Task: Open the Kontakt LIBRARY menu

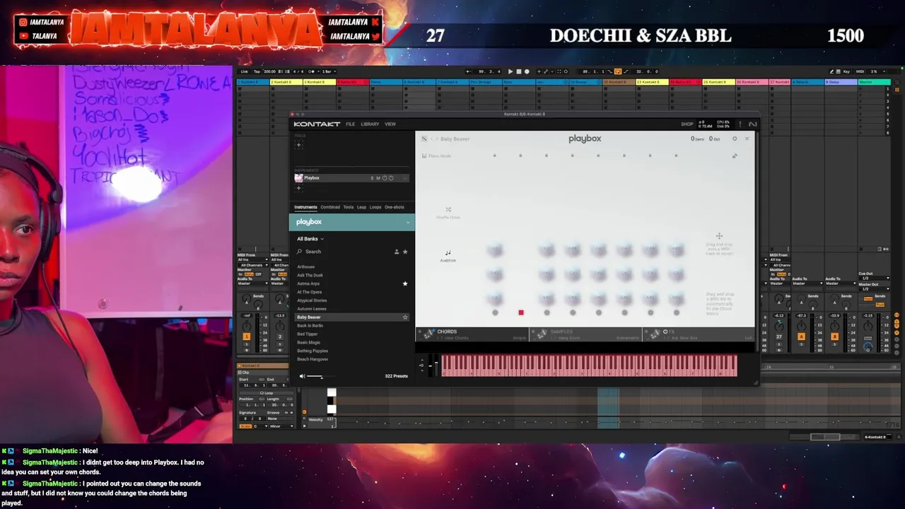Action: (x=370, y=124)
